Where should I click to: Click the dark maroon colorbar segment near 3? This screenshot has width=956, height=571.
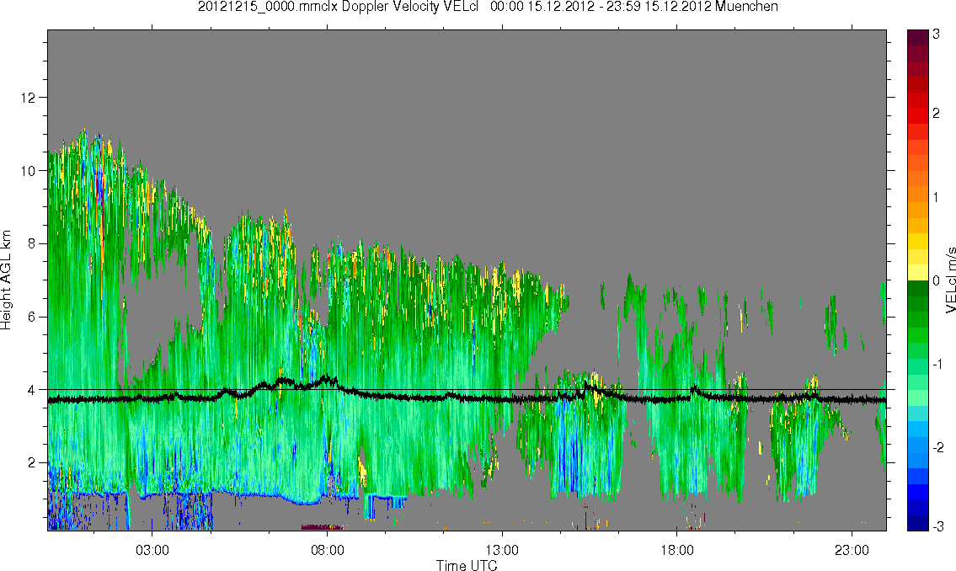pos(918,36)
